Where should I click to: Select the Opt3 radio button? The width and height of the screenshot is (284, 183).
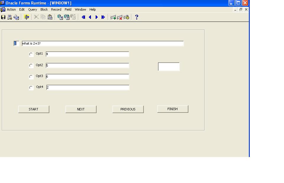pos(31,76)
